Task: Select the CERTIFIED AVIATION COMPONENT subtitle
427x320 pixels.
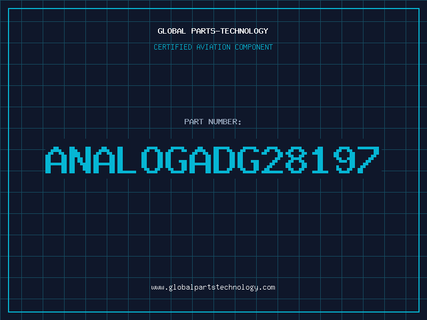Action: coord(213,47)
